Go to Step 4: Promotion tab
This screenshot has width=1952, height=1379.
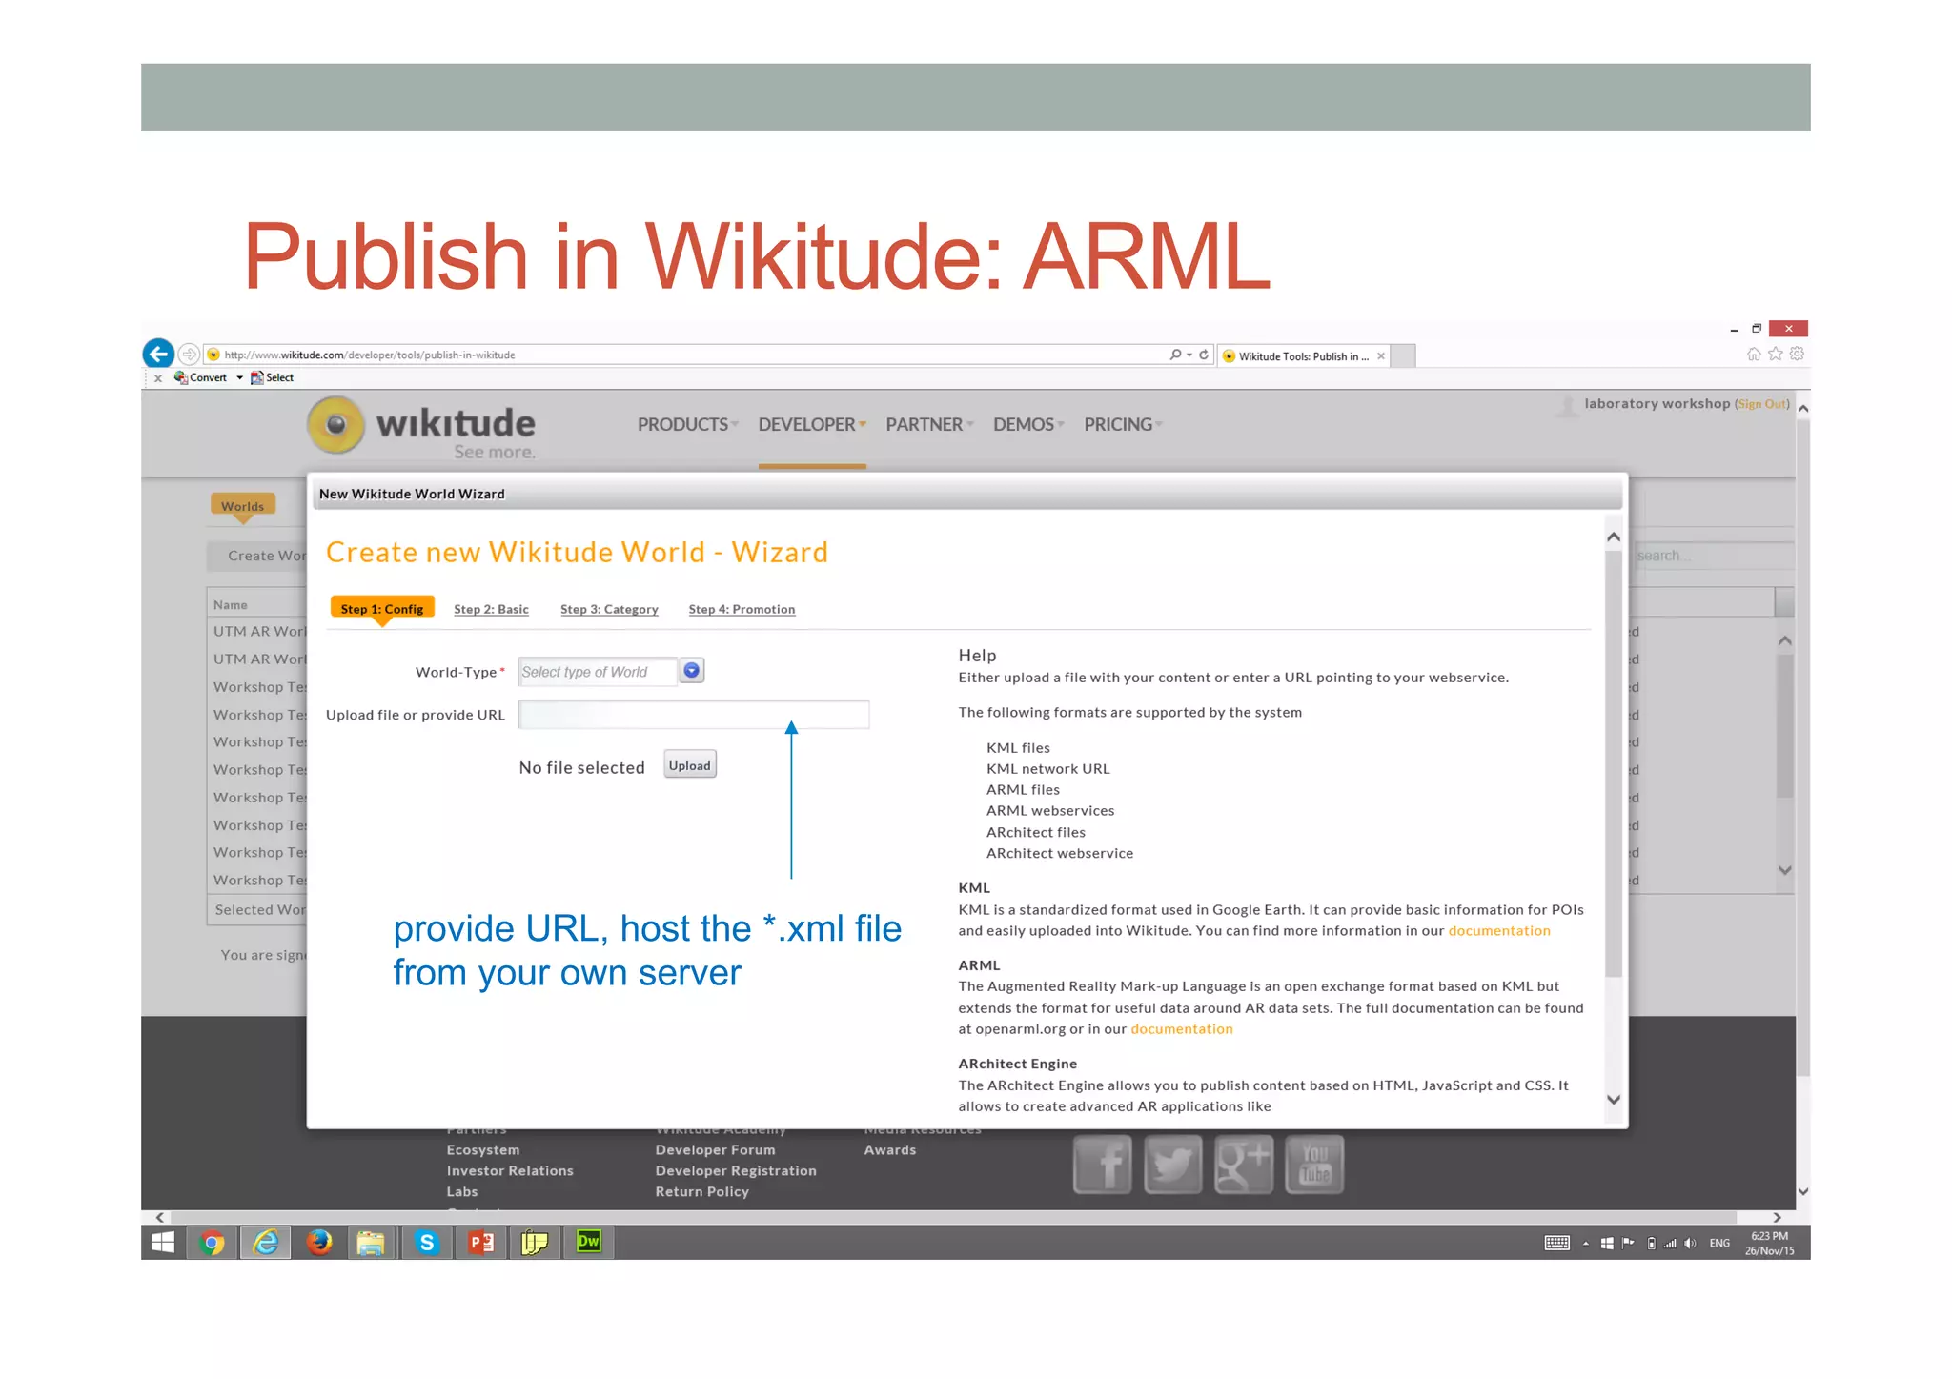tap(742, 609)
